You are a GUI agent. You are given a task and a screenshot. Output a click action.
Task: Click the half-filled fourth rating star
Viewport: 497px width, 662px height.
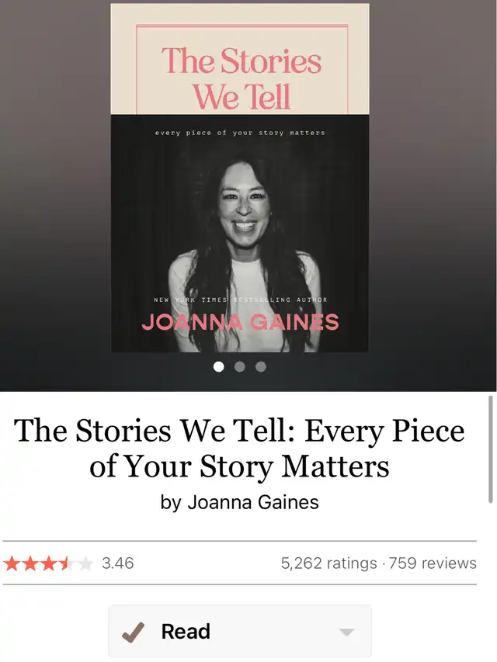68,563
